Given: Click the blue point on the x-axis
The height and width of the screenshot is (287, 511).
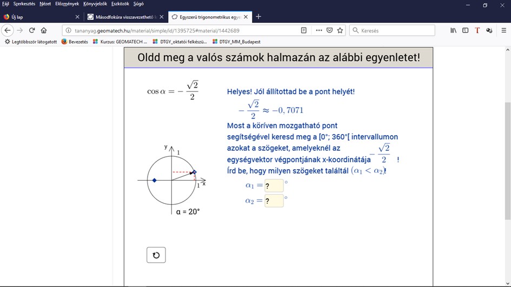Looking at the screenshot, I should point(155,180).
